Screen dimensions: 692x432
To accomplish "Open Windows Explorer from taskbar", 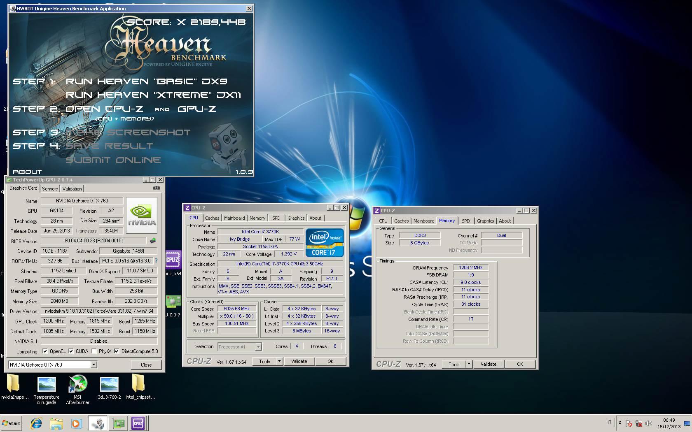I will (x=56, y=423).
